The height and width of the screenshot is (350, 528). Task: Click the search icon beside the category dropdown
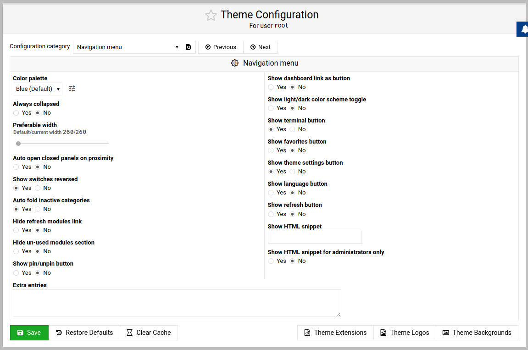[189, 47]
